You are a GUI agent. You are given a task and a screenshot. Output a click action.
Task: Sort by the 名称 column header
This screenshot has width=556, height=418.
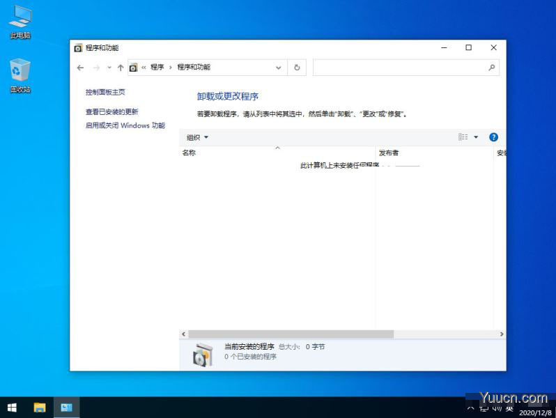pos(277,153)
